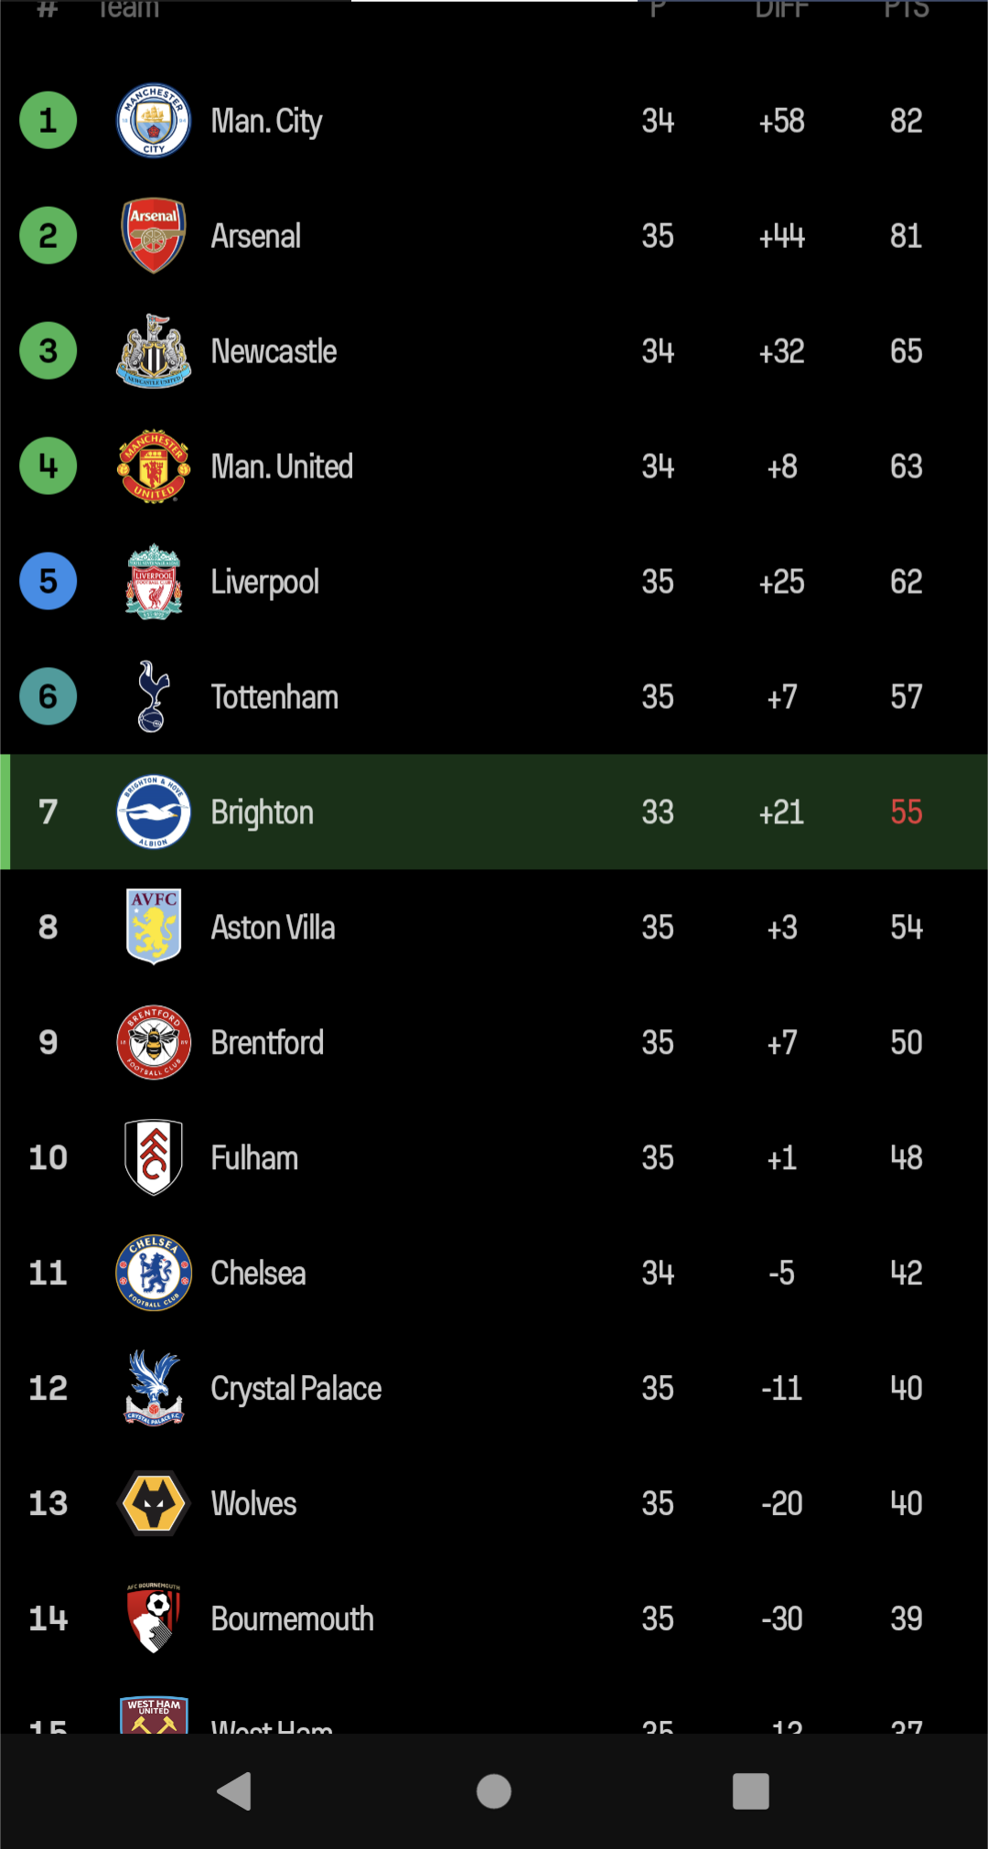Tap the Liverpool club crest
Viewport: 988px width, 1849px height.
(x=154, y=582)
